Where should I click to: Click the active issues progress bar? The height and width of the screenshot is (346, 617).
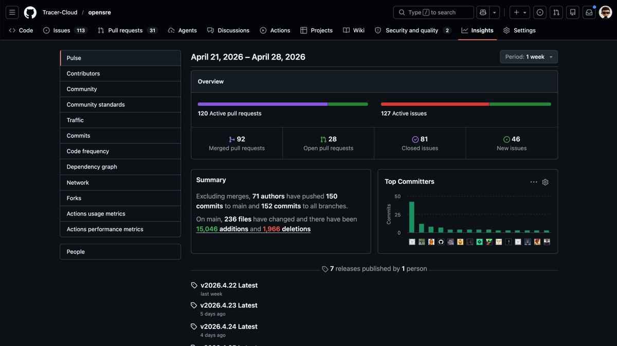click(x=466, y=104)
